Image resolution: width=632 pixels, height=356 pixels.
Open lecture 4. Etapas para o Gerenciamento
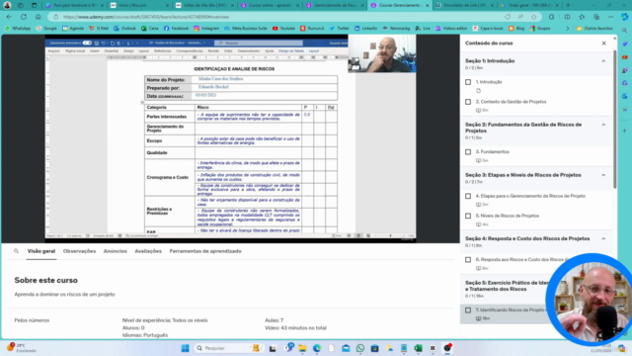coord(530,196)
